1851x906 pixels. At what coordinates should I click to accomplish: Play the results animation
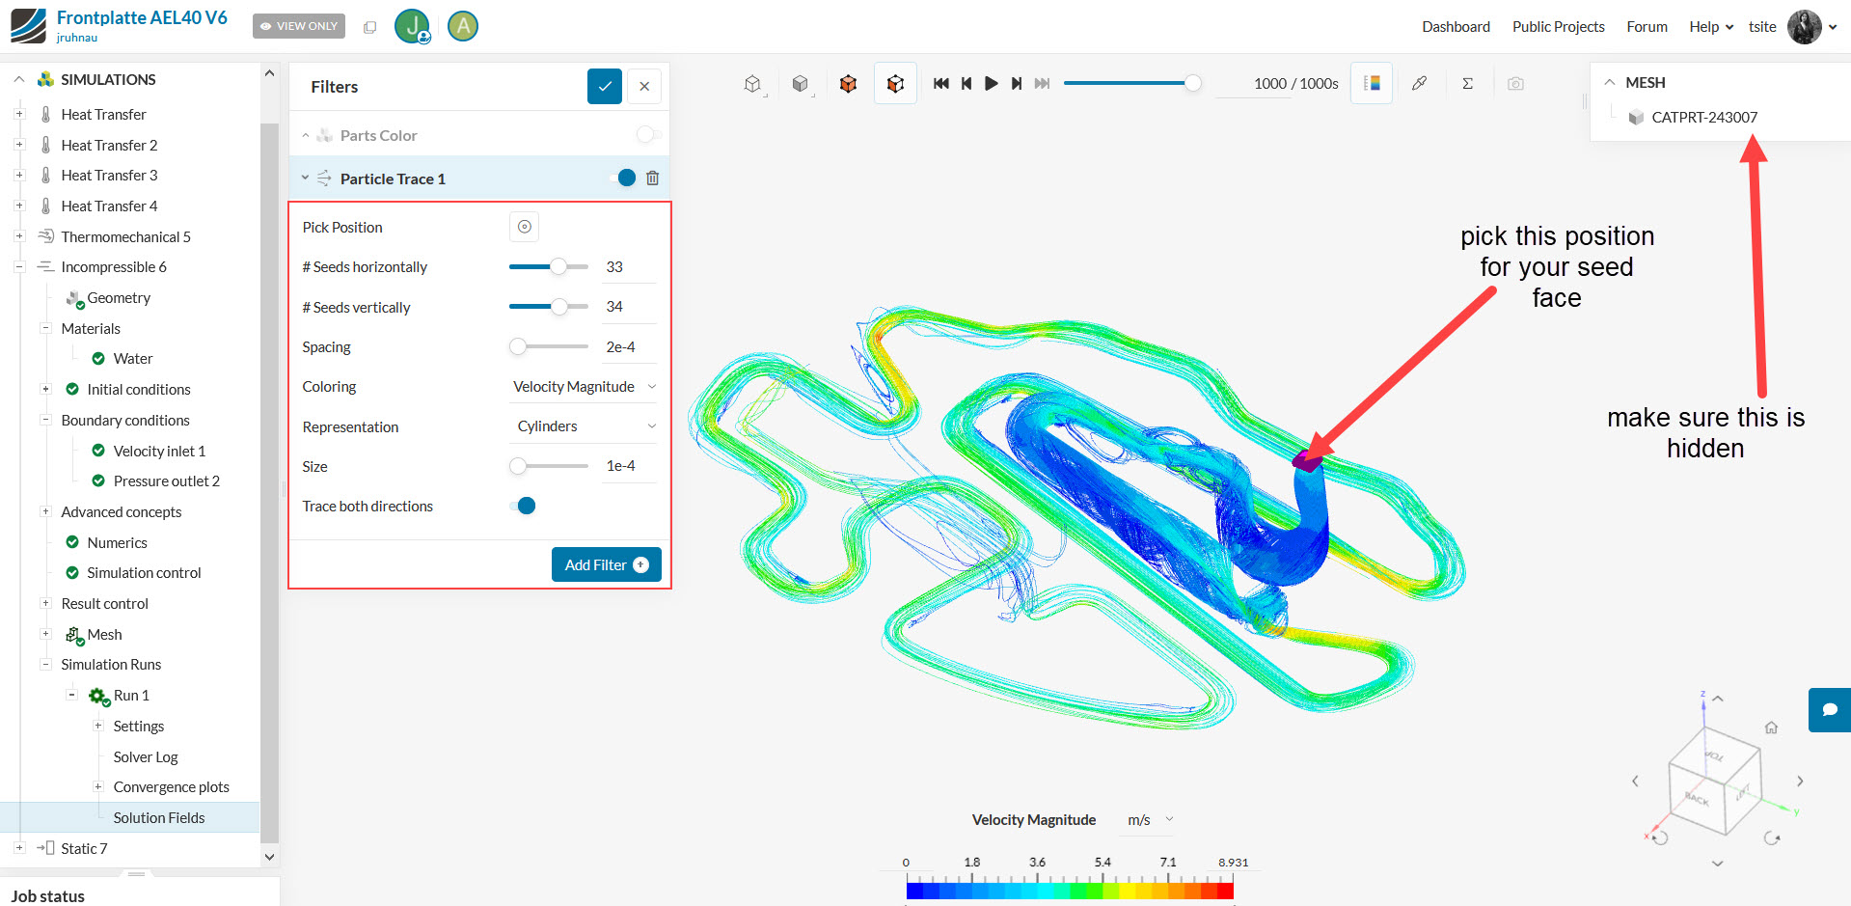tap(992, 84)
